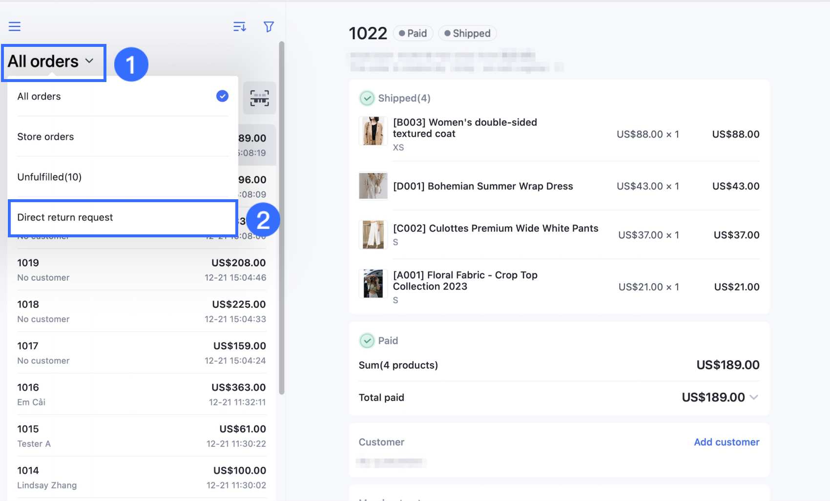The width and height of the screenshot is (830, 501).
Task: Click the US$159.00 amount for order 1017
Action: point(240,346)
